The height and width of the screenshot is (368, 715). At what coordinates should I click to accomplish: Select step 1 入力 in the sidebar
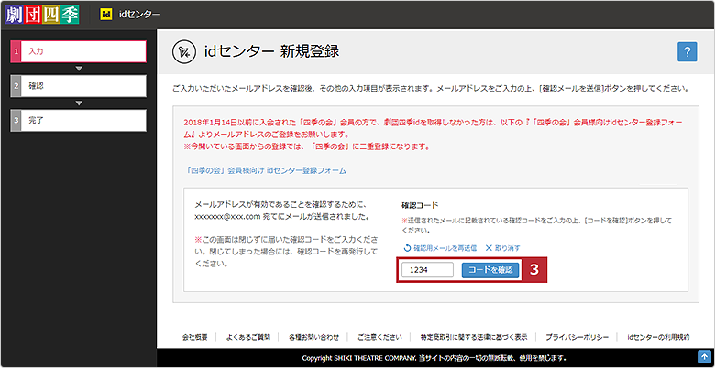coord(79,51)
